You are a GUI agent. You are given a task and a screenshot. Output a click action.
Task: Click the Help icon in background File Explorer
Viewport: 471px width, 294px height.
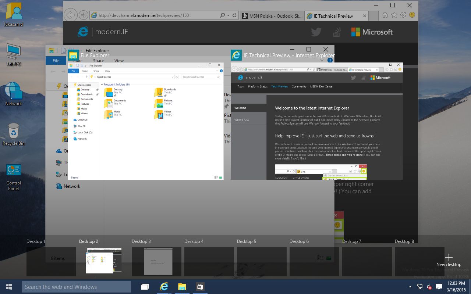(x=330, y=60)
